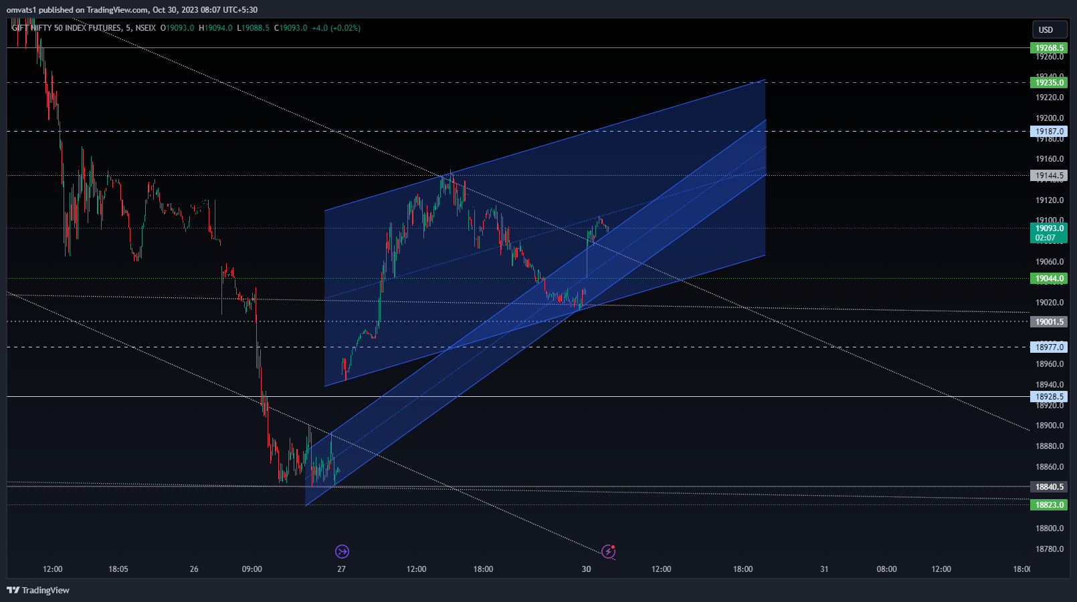The height and width of the screenshot is (602, 1077).
Task: Click the date label 31 on time axis
Action: click(x=824, y=569)
